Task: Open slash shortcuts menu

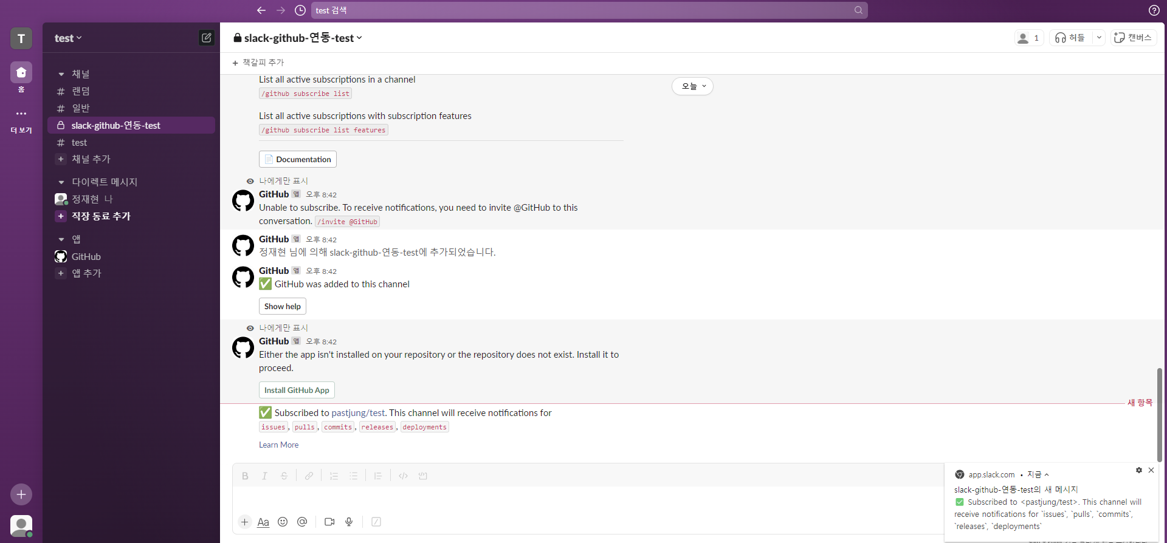Action: tap(376, 522)
